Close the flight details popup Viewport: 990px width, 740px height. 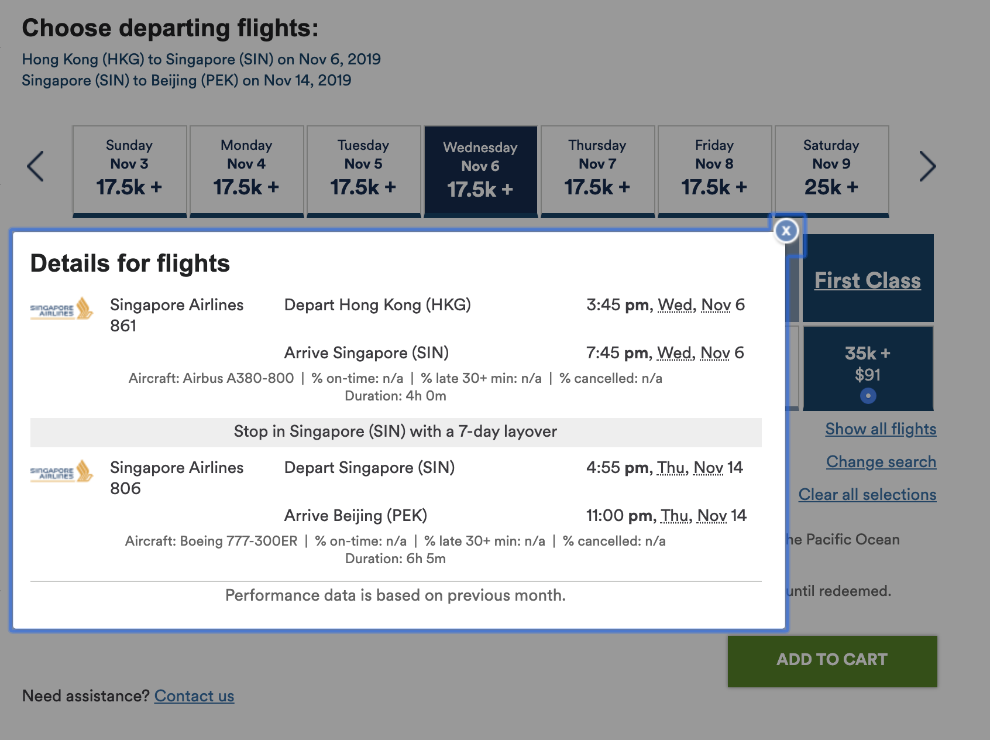[786, 231]
